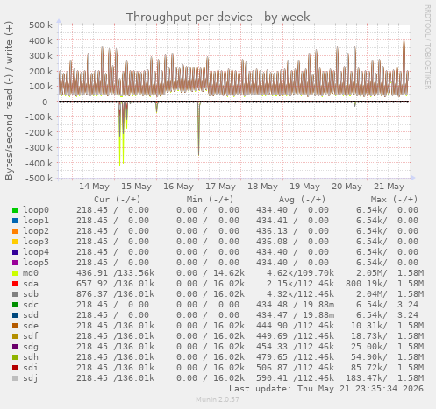This screenshot has height=409, width=436.
Task: Click the sdc green legend swatch
Action: click(x=15, y=305)
